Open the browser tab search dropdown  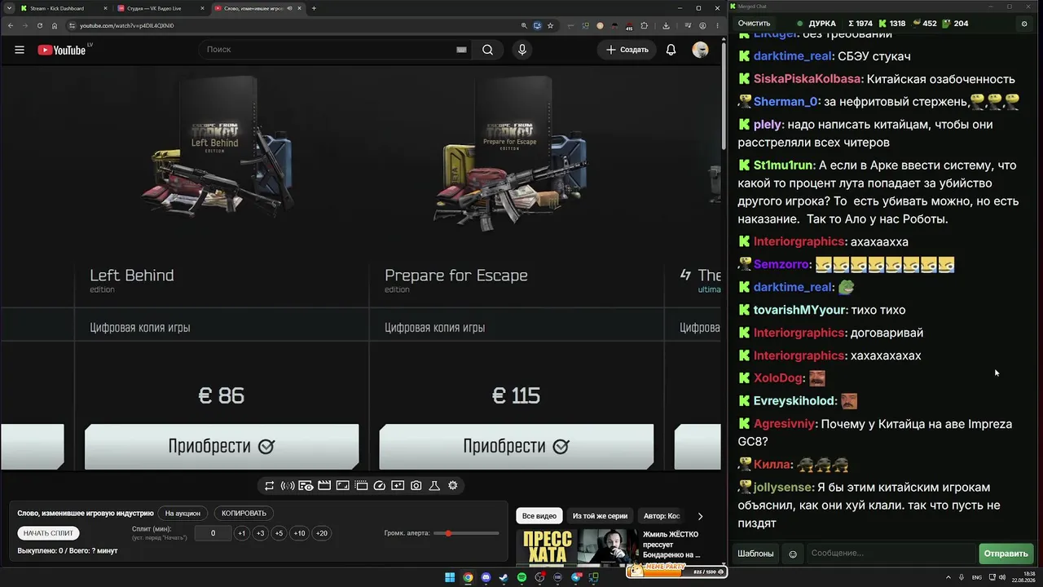[11, 8]
